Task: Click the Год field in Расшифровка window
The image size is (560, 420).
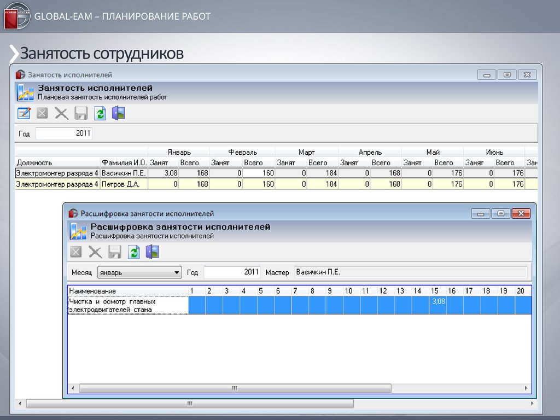Action: click(232, 272)
